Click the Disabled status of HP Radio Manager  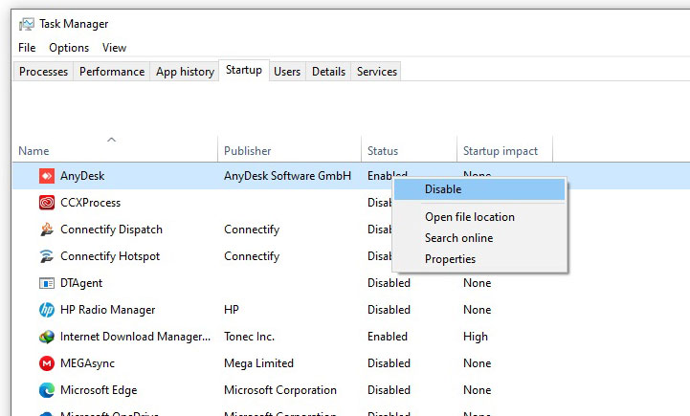[x=389, y=310]
